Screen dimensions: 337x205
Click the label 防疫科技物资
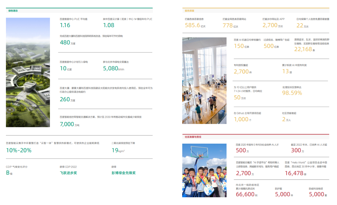click(x=316, y=189)
